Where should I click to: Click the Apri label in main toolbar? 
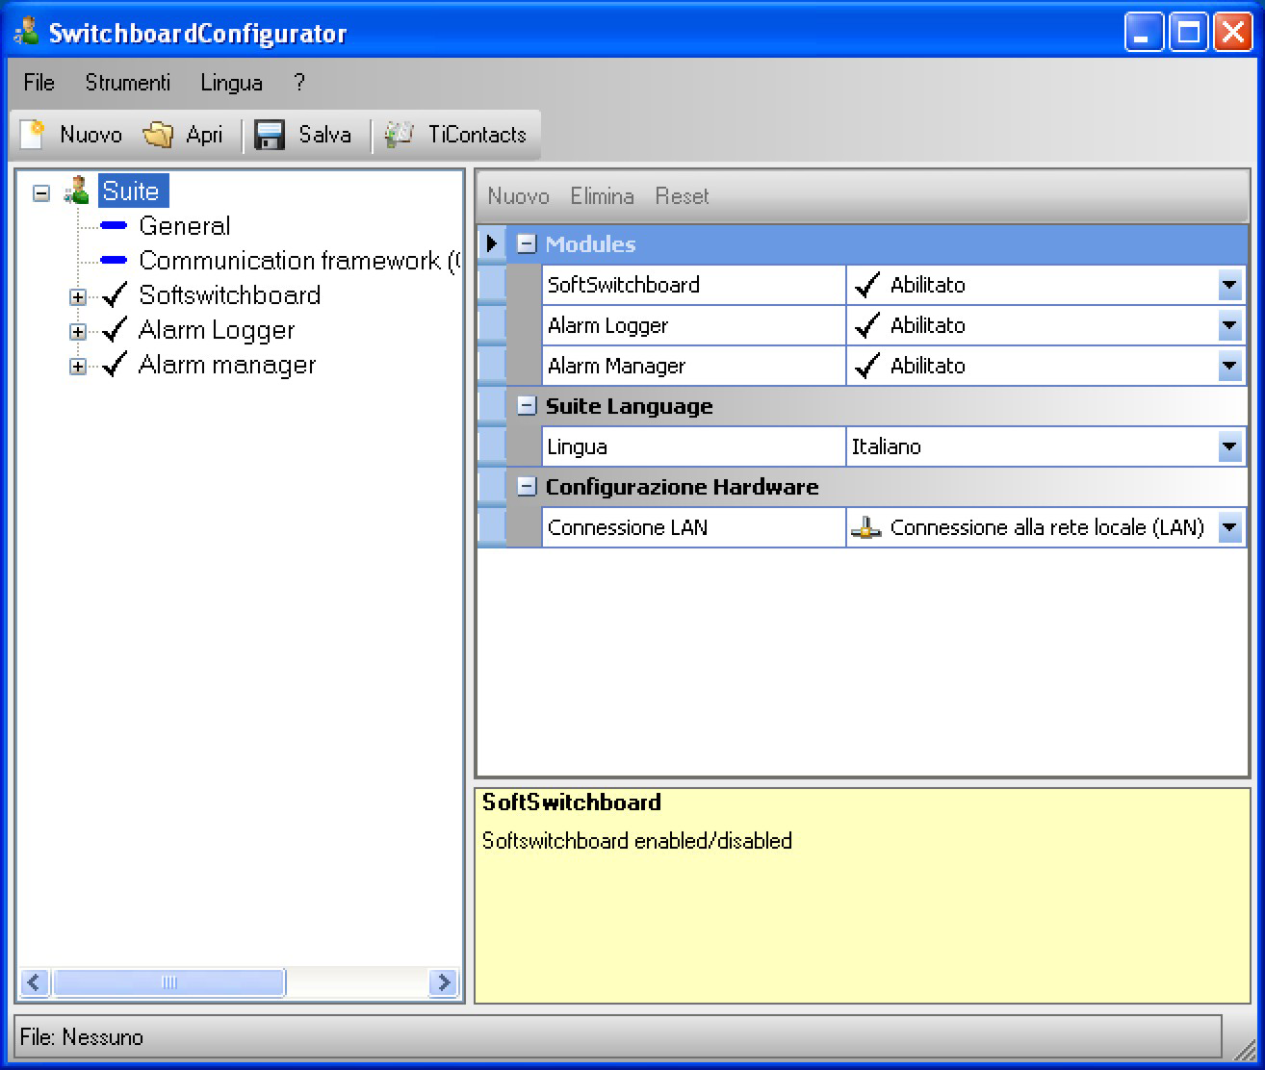pyautogui.click(x=204, y=135)
